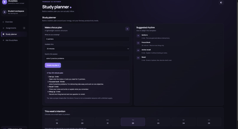The height and width of the screenshot is (129, 238).
Task: Click the StudyMate sparkle logo icon
Action: [x=4, y=2]
